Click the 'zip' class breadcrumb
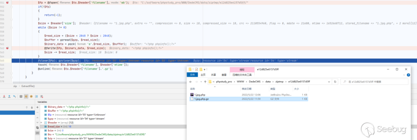 [15, 86]
